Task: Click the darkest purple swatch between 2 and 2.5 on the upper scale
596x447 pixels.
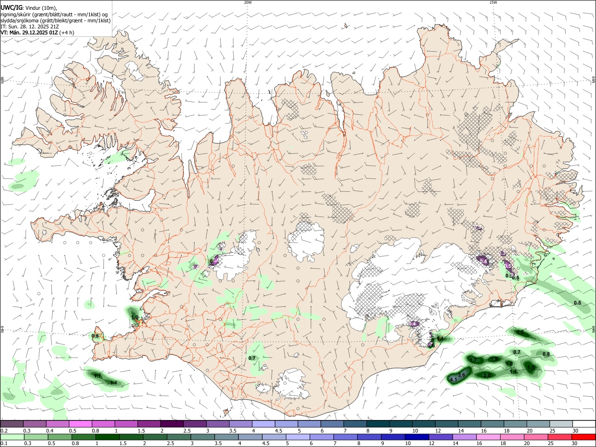Action: (172, 424)
